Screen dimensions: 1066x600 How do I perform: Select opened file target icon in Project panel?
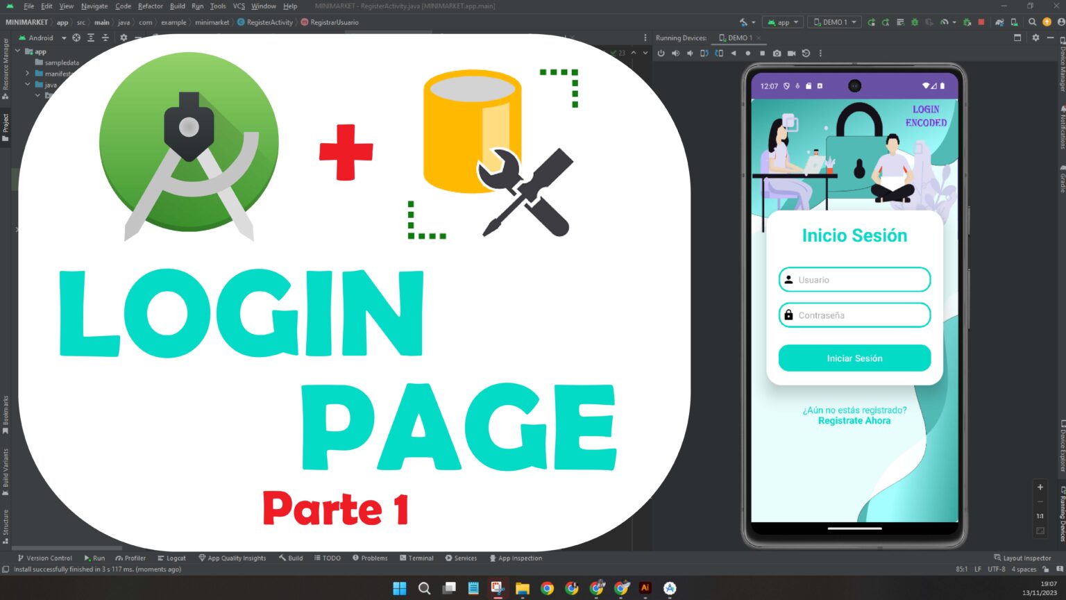[76, 38]
